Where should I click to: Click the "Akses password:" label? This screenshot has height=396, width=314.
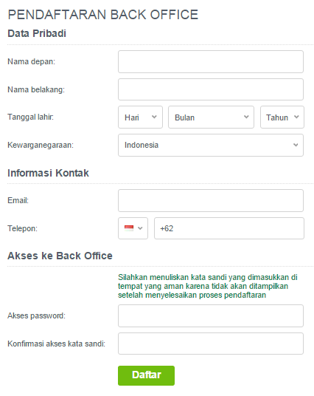pos(37,315)
